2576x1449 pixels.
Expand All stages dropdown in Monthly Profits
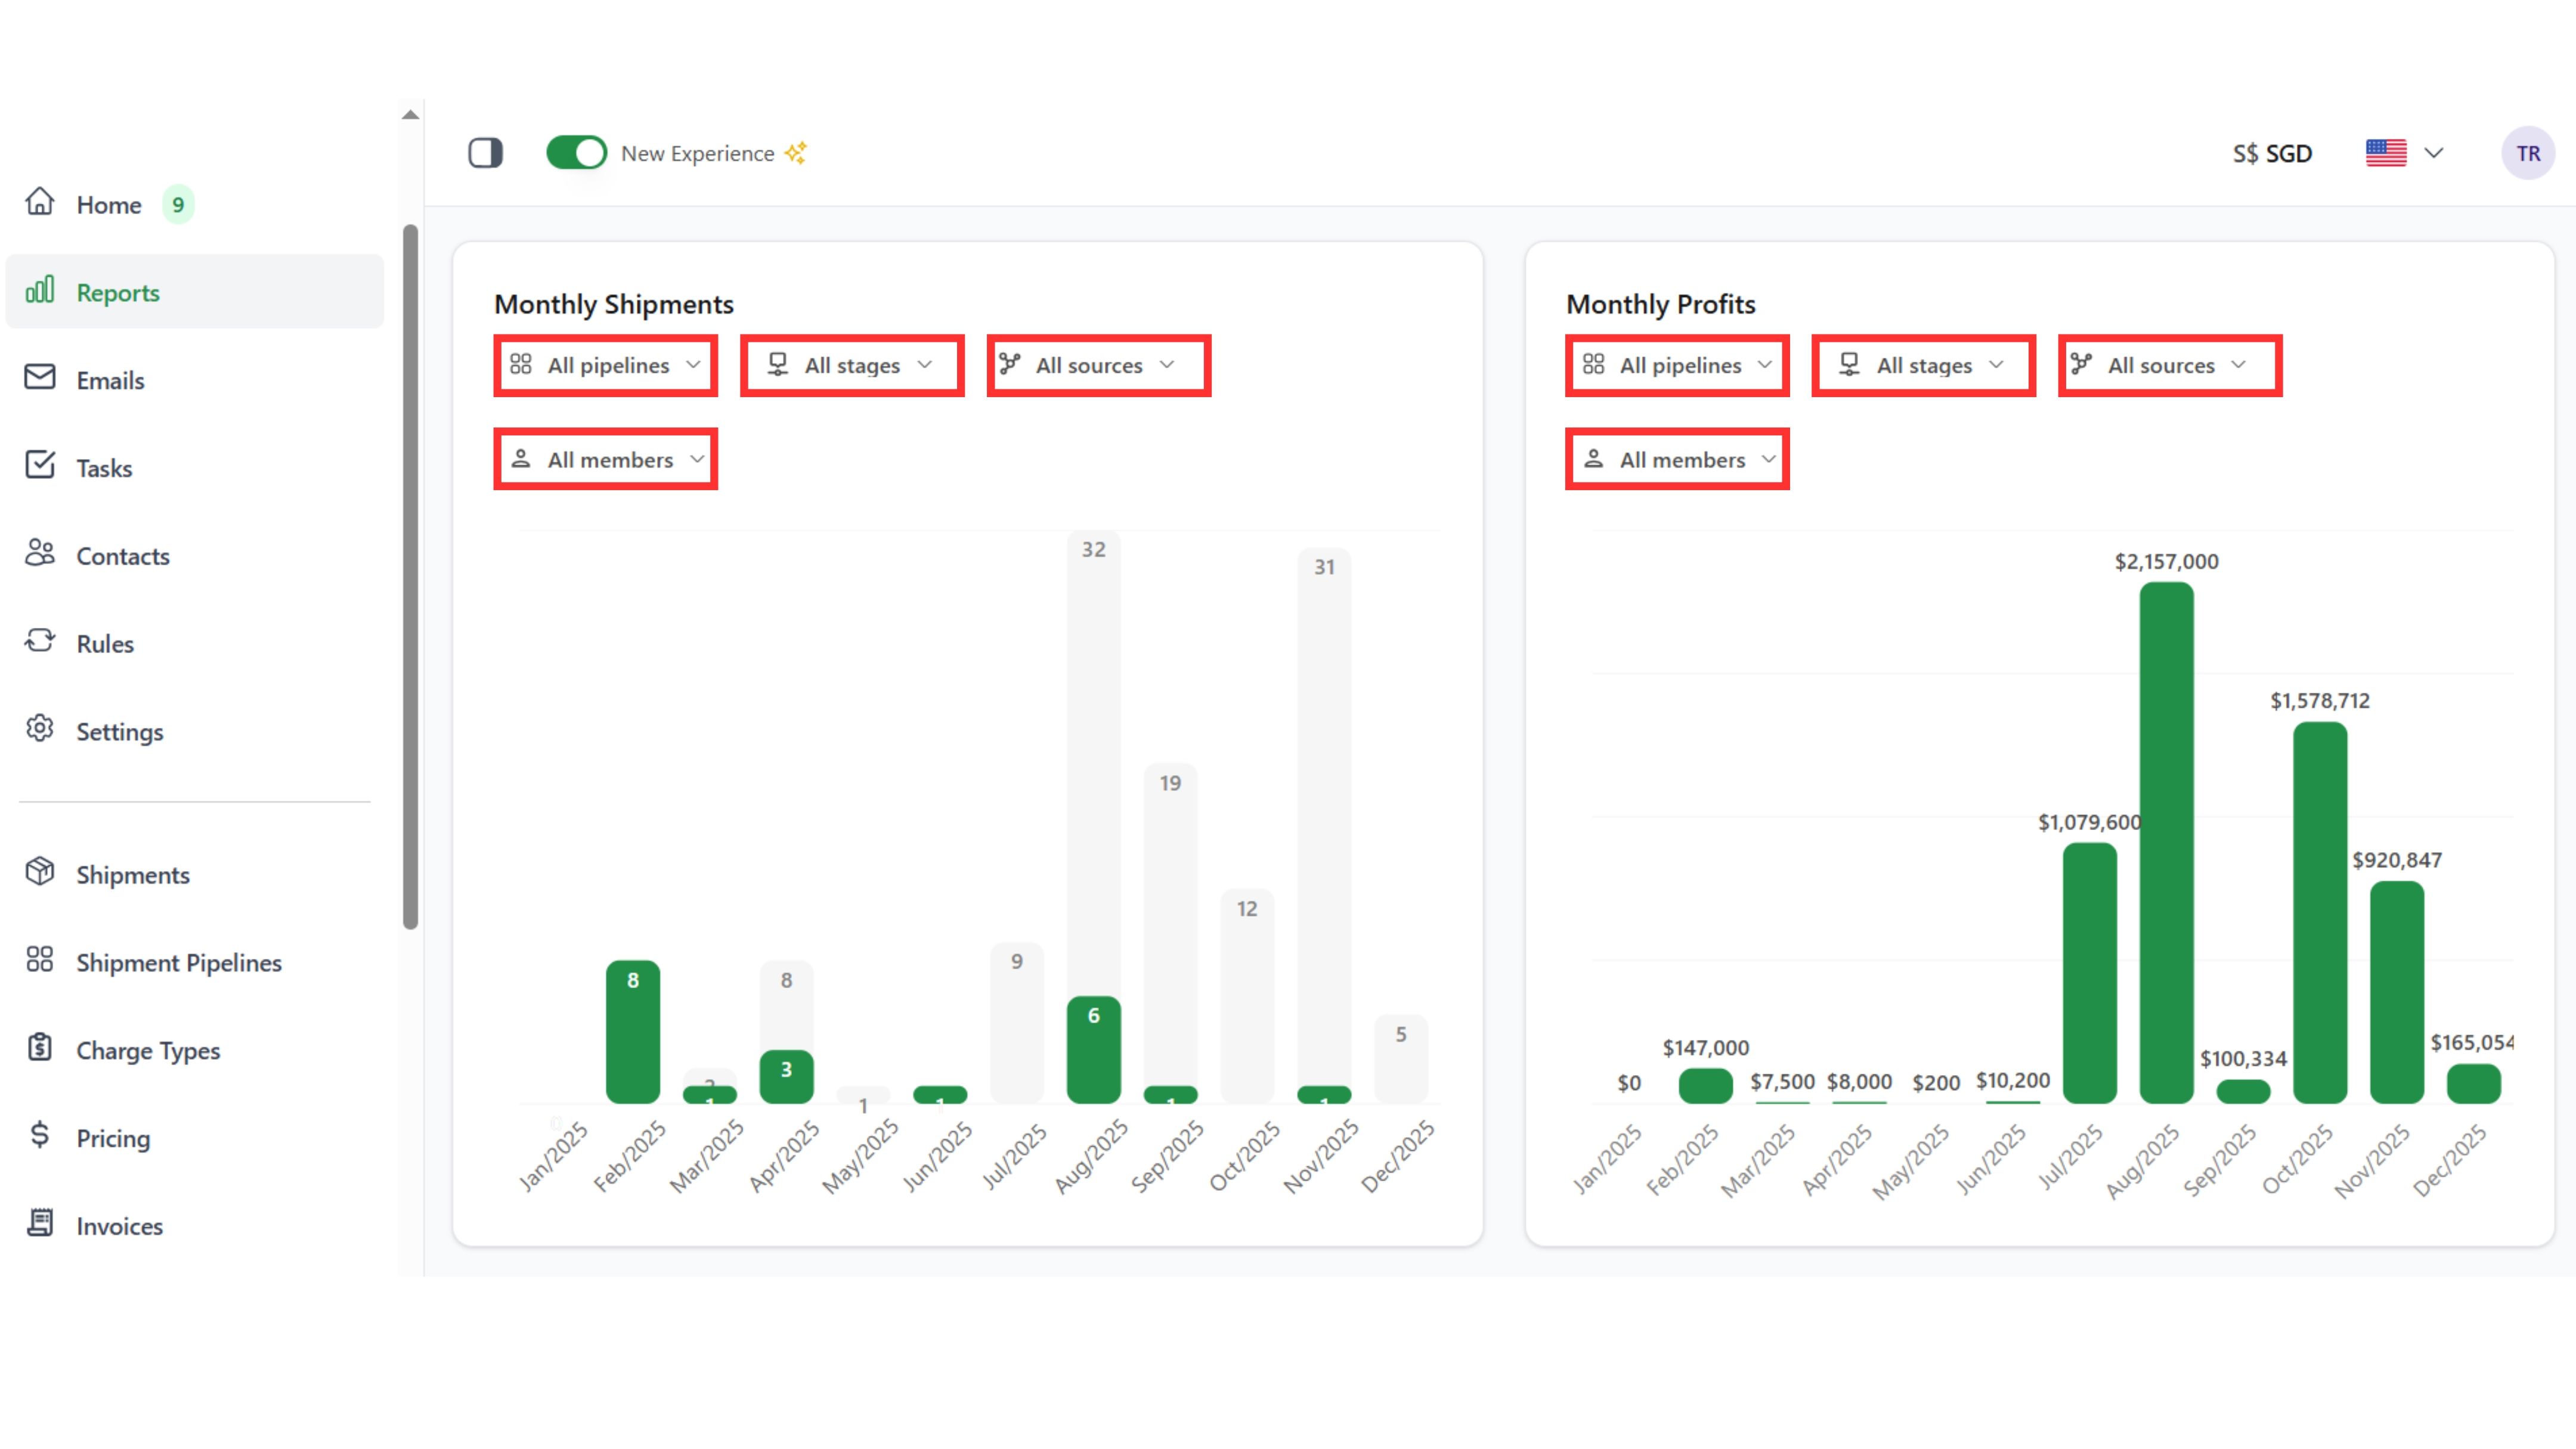pos(1923,365)
